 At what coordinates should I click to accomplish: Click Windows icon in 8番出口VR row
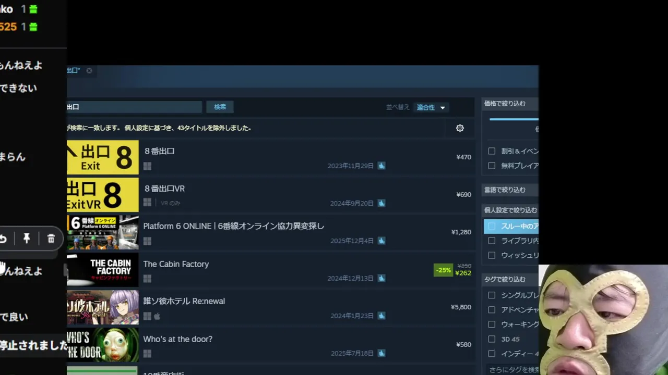pyautogui.click(x=147, y=203)
